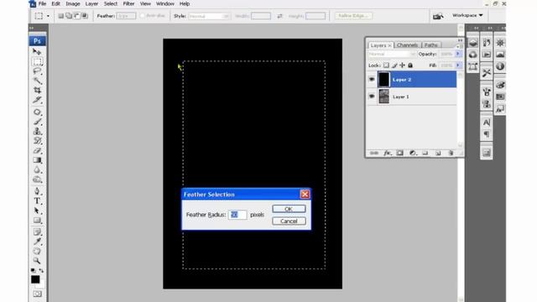
Task: Open the Filter menu
Action: pos(128,3)
